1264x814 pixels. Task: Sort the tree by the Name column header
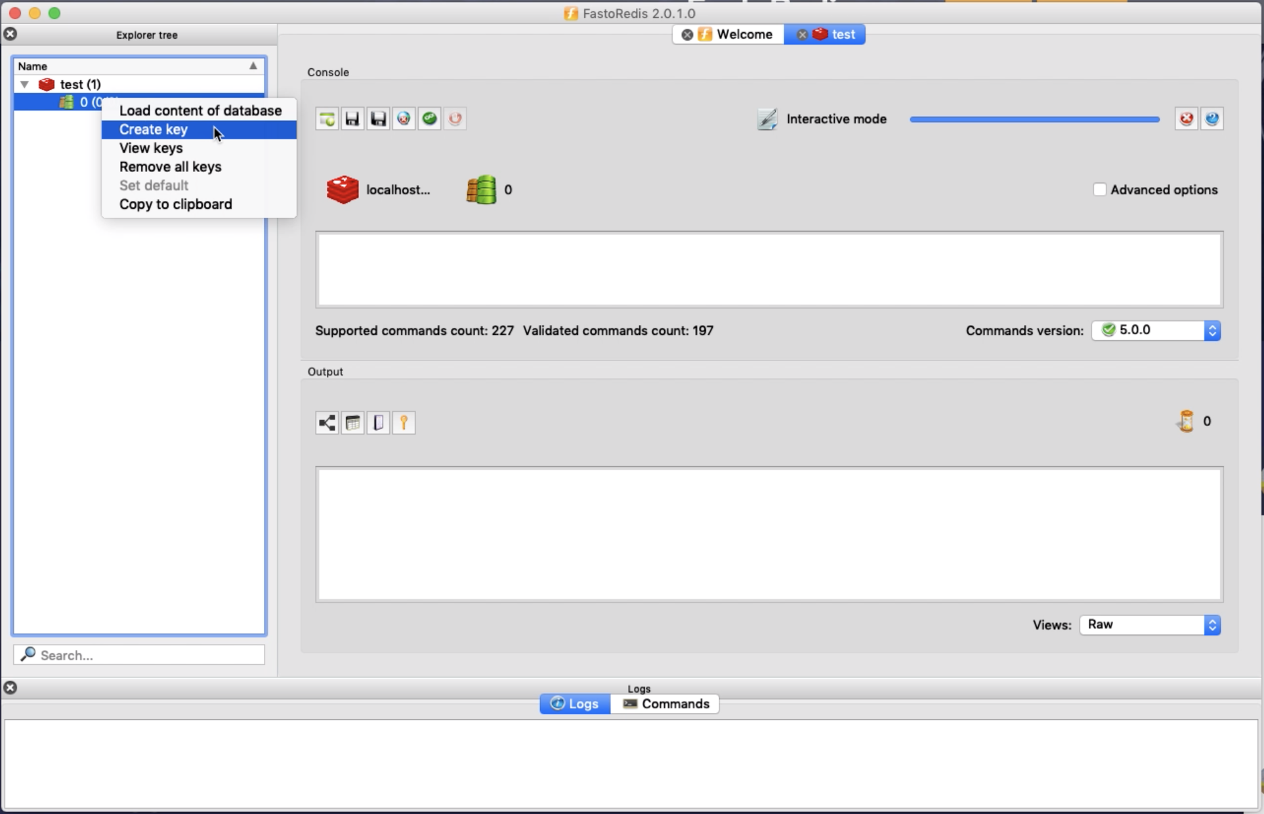(138, 66)
